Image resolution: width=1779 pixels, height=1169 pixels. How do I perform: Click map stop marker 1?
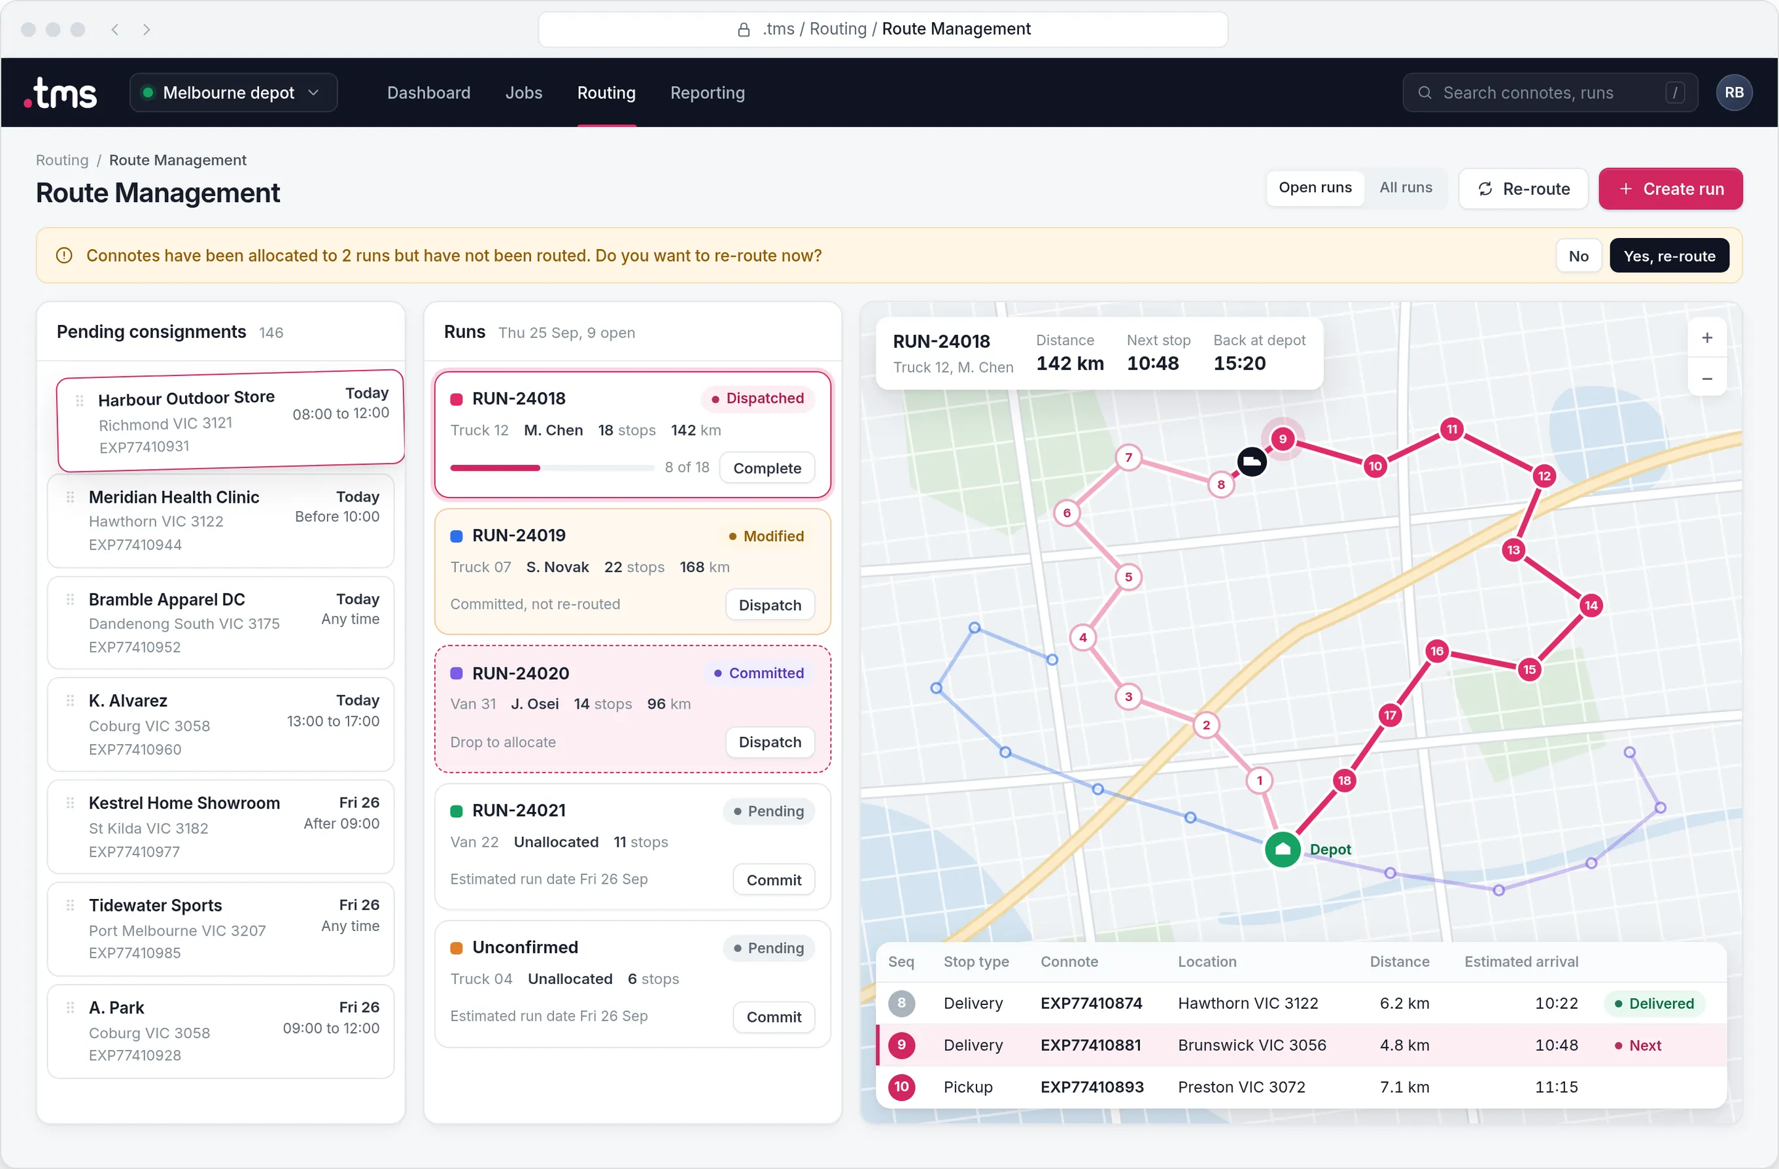[1260, 781]
